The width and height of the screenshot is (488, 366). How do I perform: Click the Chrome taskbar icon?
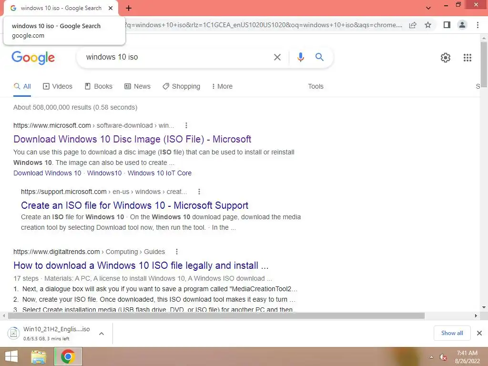pos(68,356)
